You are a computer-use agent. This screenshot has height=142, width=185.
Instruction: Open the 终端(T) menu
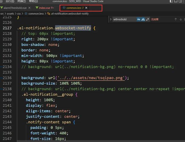[21, 1]
